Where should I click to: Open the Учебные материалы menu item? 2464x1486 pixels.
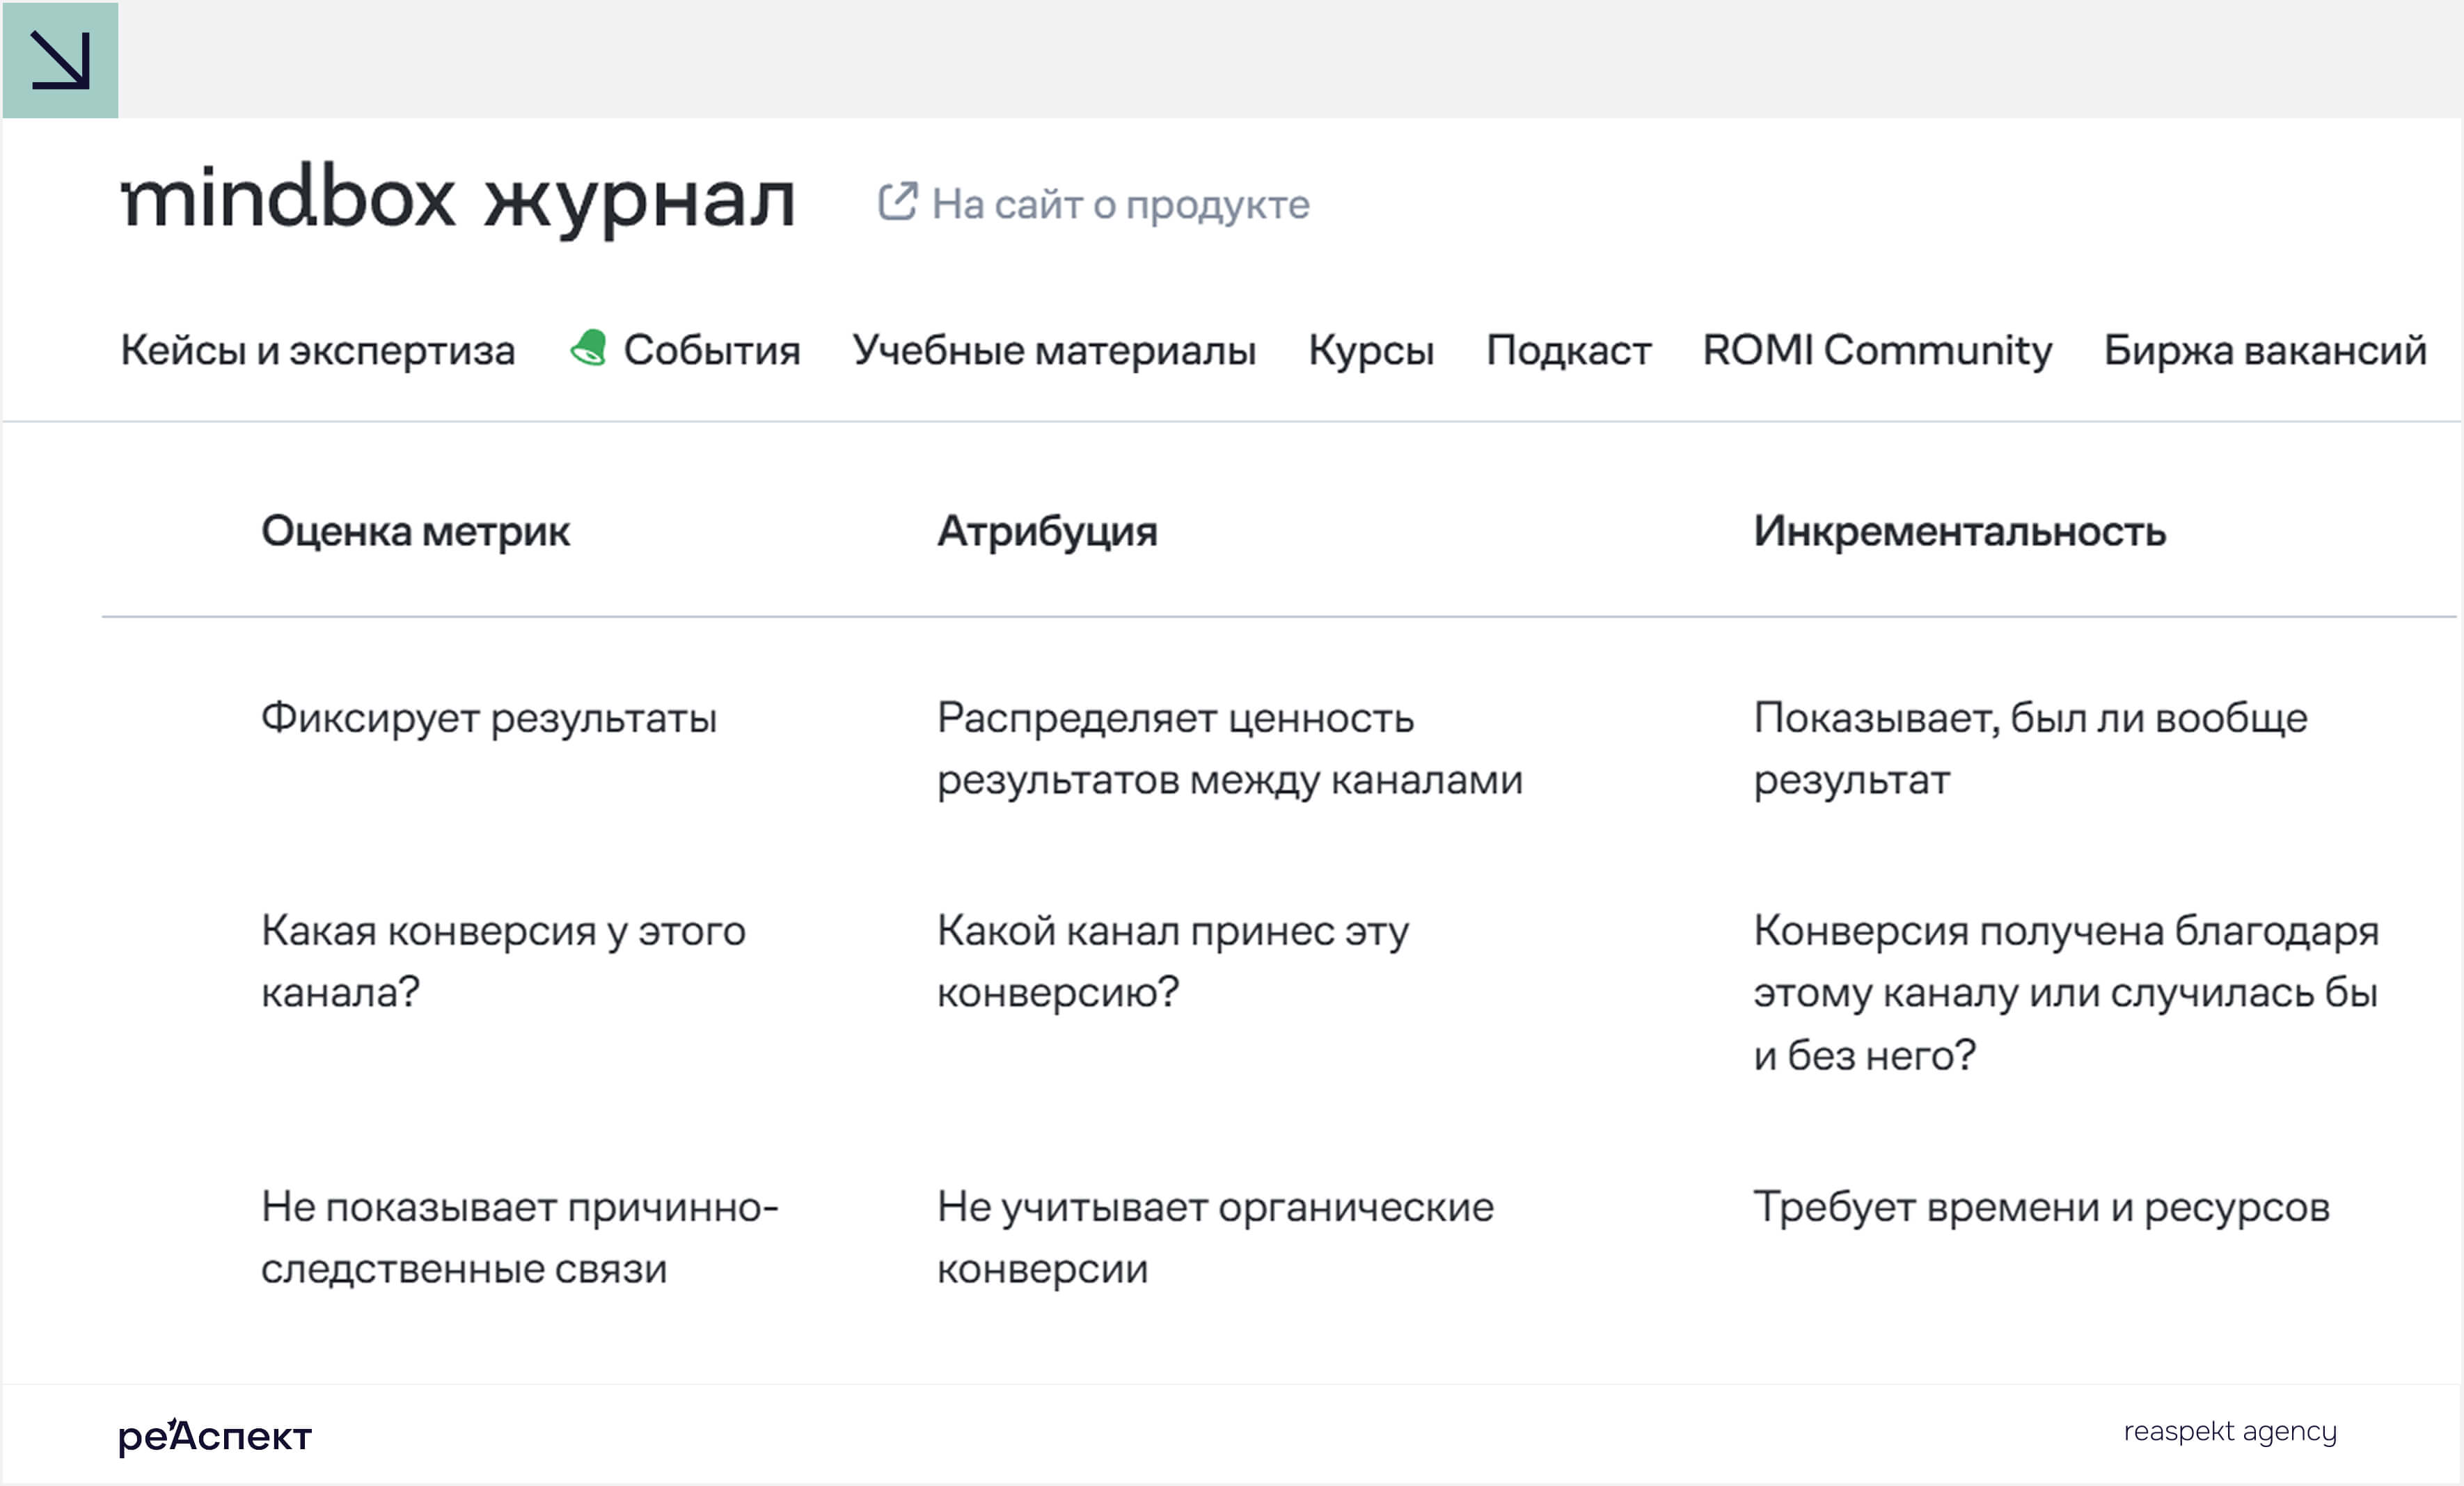(1054, 350)
